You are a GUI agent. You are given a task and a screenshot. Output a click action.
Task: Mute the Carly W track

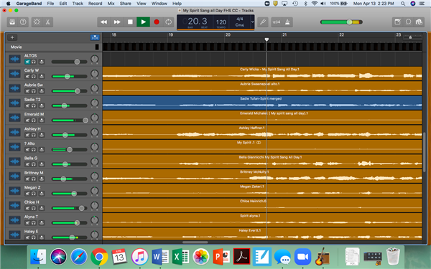click(27, 76)
